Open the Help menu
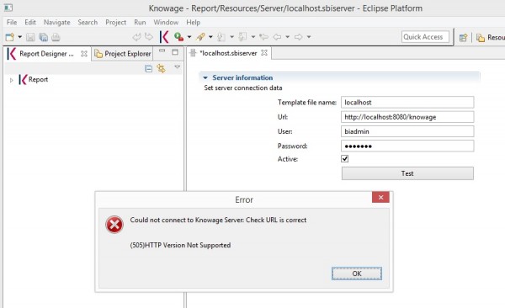505x308 pixels. [194, 22]
